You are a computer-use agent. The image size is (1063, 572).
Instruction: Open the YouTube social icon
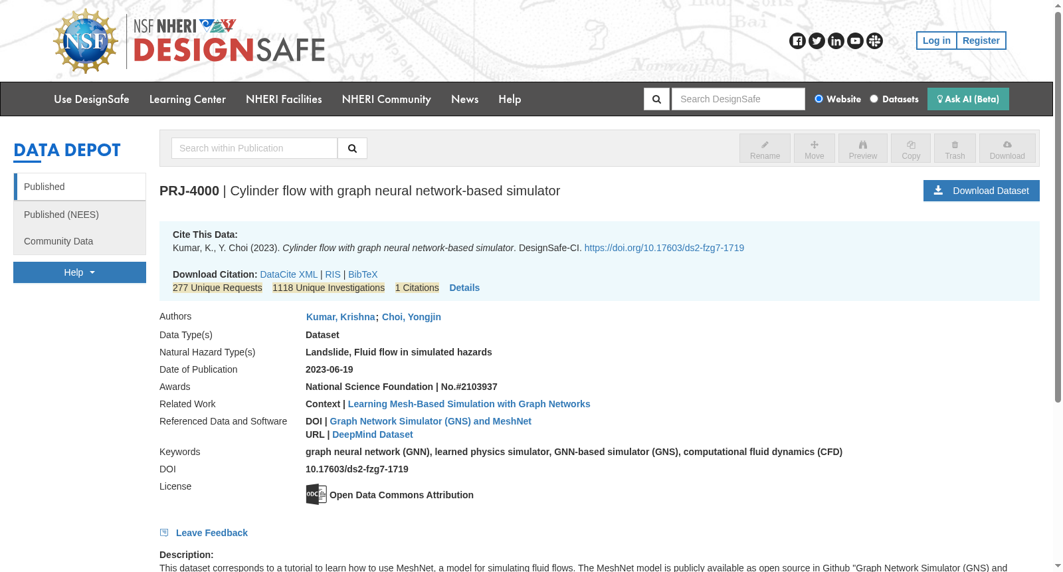(x=855, y=41)
